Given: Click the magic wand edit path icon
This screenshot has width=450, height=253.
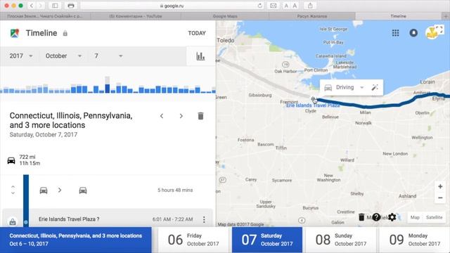Looking at the screenshot, I should [x=375, y=87].
